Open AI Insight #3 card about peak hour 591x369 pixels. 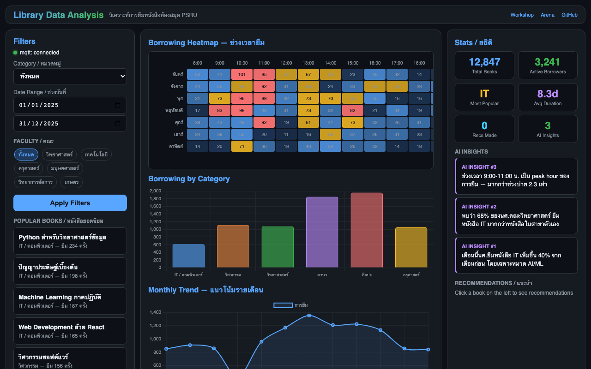516,176
